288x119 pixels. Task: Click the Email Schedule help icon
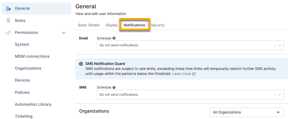point(114,38)
